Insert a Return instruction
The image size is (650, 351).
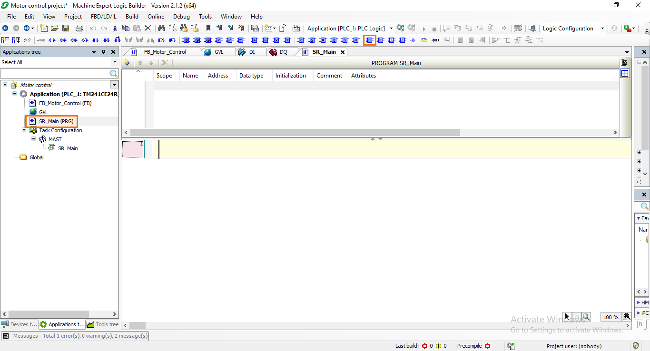(x=435, y=40)
